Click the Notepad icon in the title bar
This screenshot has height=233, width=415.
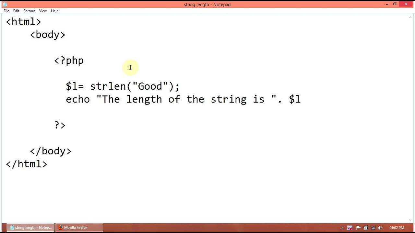click(x=5, y=4)
